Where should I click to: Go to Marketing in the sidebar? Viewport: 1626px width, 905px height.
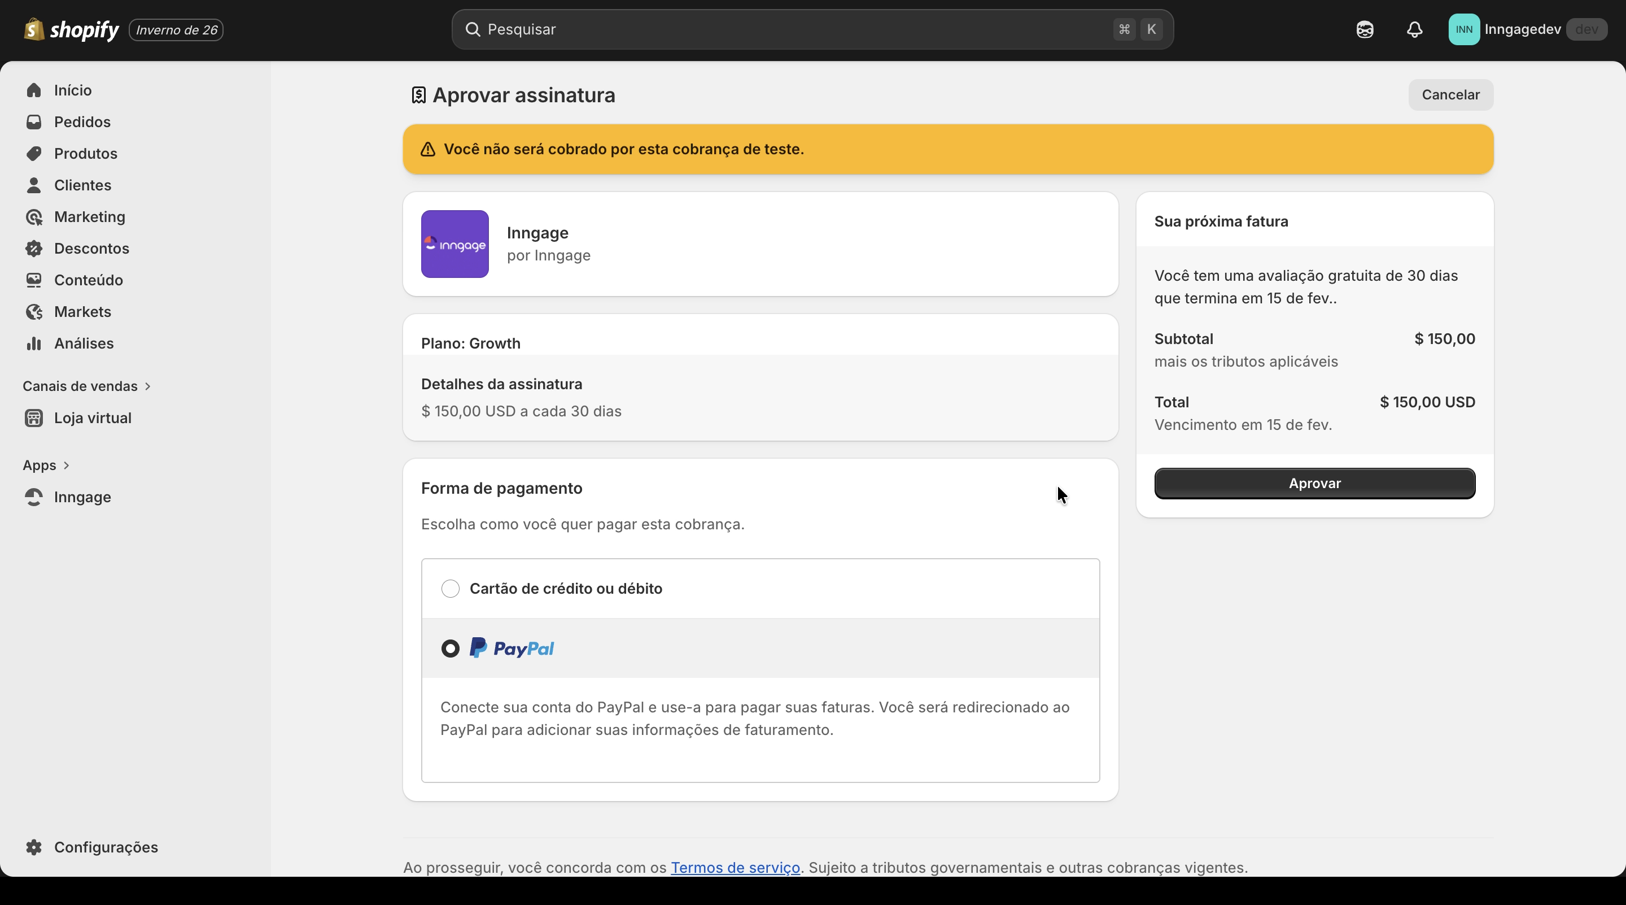(x=90, y=216)
